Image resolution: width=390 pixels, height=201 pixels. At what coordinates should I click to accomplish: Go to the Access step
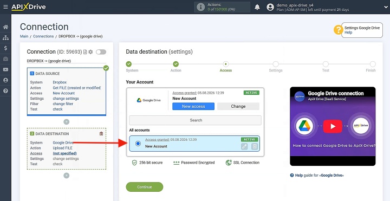[x=226, y=64]
